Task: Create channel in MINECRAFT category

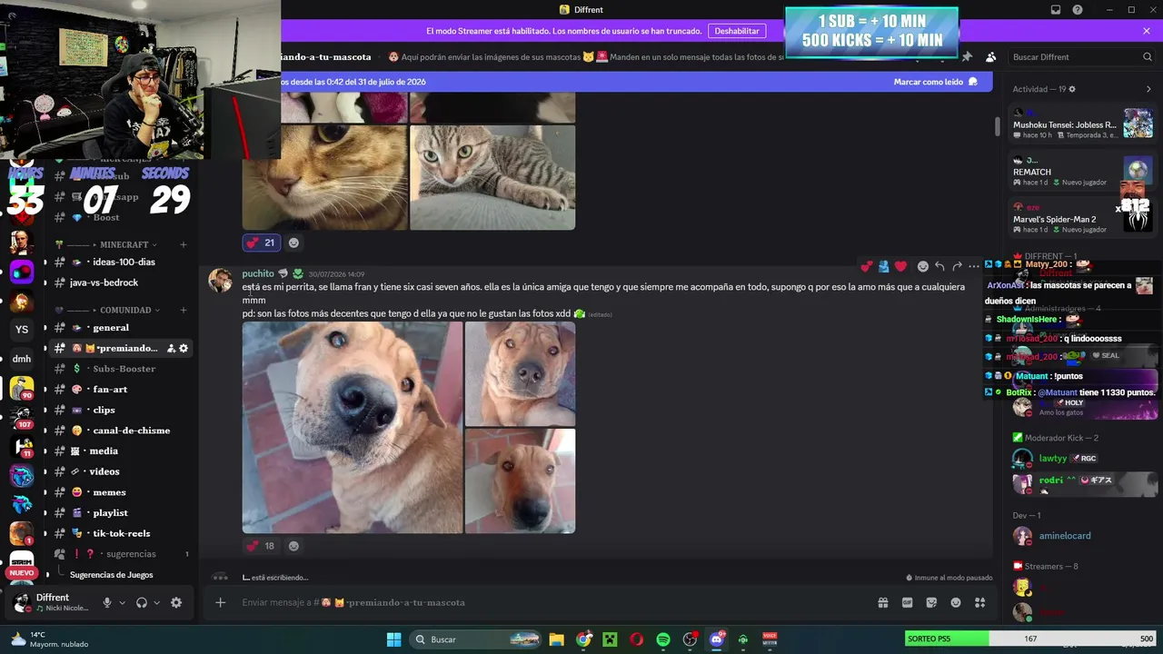Action: pyautogui.click(x=183, y=244)
